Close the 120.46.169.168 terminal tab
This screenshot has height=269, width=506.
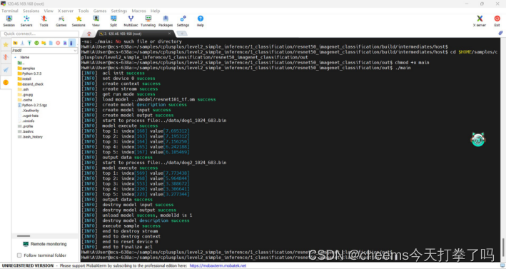[x=169, y=34]
